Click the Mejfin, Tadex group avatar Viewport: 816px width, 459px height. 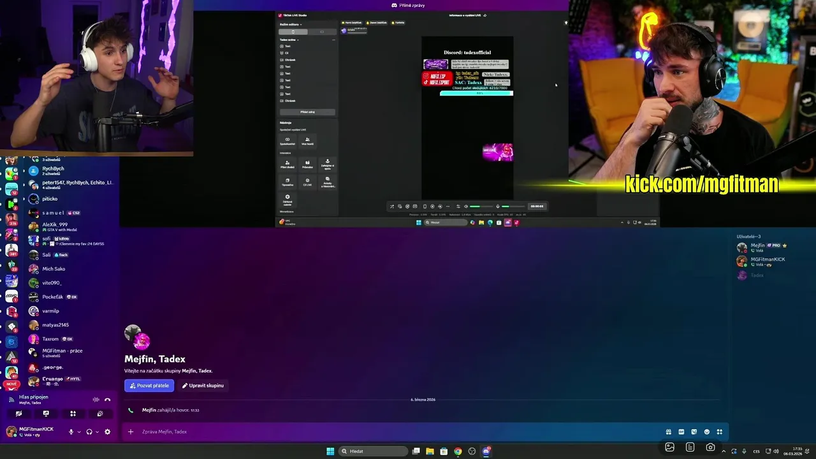(x=136, y=337)
